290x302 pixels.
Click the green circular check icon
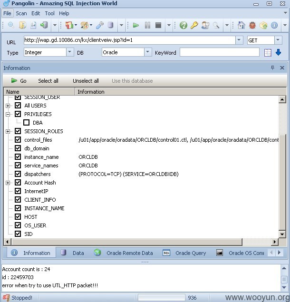(x=184, y=25)
